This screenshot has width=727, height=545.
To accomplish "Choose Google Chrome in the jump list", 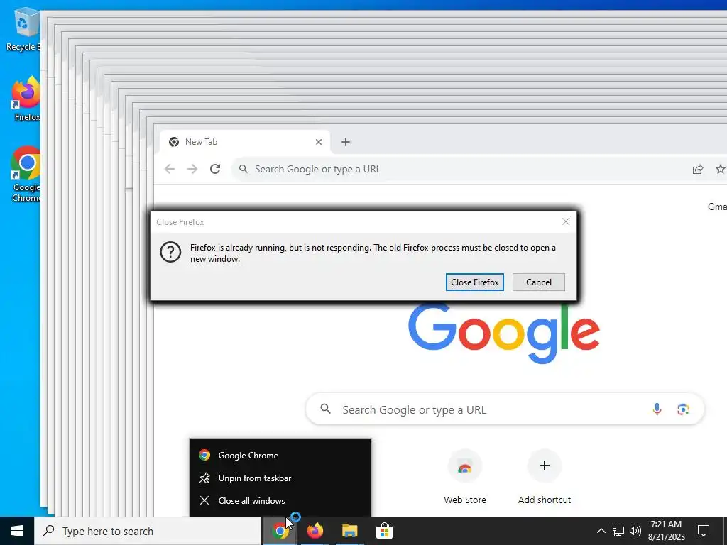I will (x=280, y=456).
